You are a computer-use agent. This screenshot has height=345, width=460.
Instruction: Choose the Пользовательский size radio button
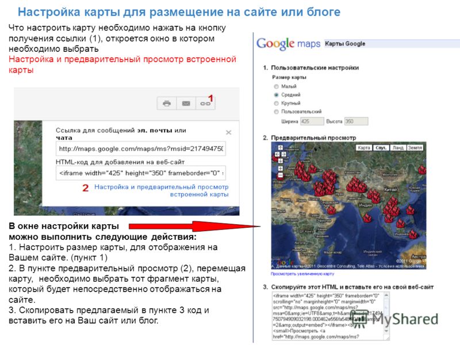coord(276,112)
